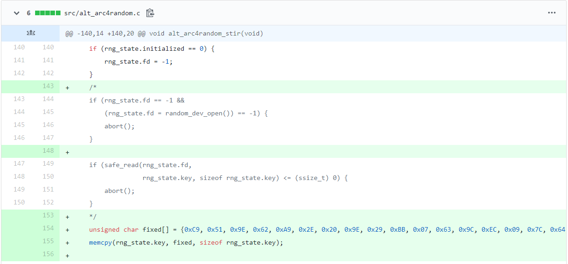Click the plus marker on line 154
568x264 pixels.
67,230
